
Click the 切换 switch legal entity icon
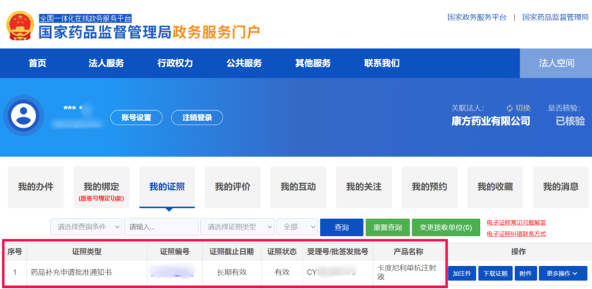click(510, 108)
